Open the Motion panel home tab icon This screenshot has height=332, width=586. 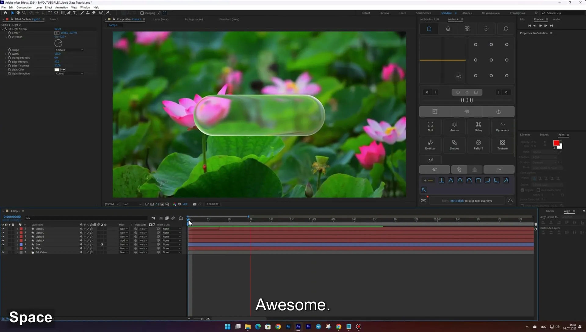429,29
